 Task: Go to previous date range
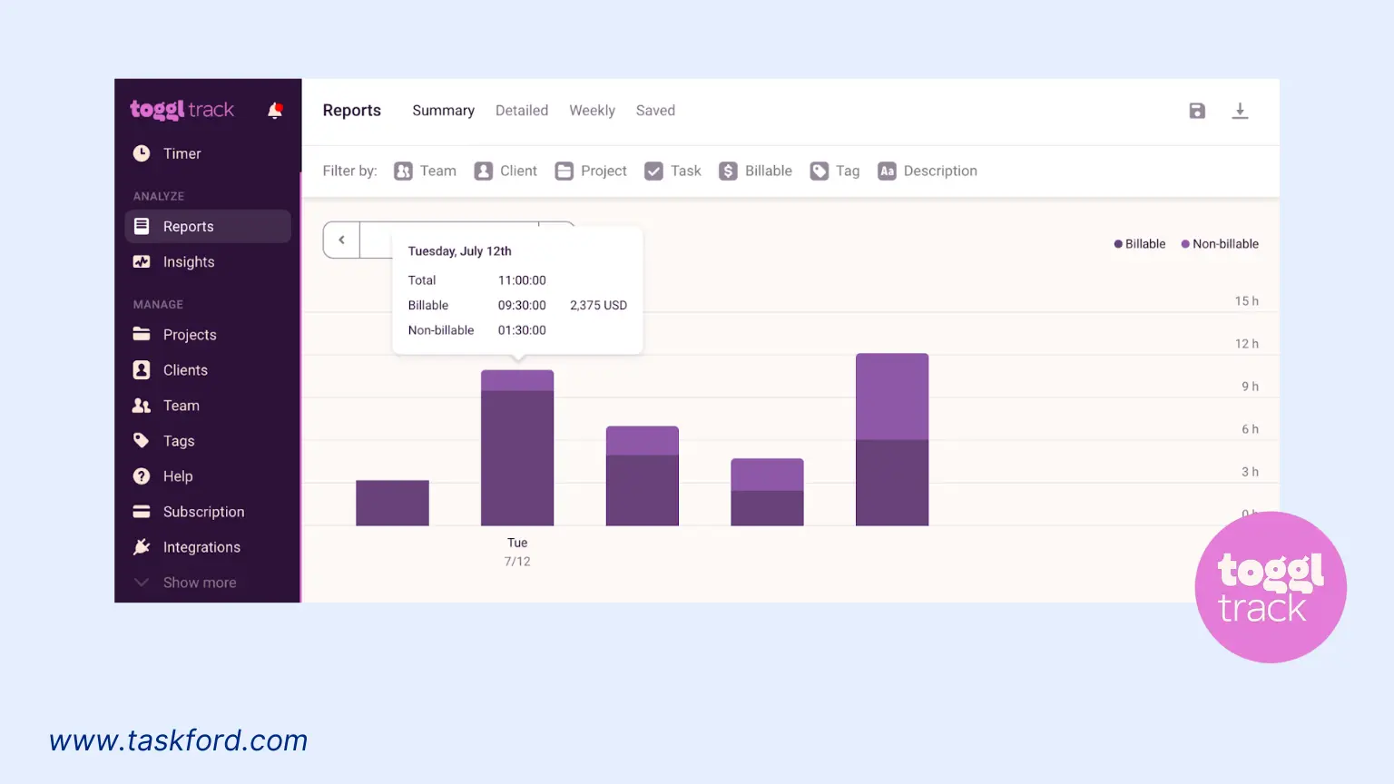(340, 240)
